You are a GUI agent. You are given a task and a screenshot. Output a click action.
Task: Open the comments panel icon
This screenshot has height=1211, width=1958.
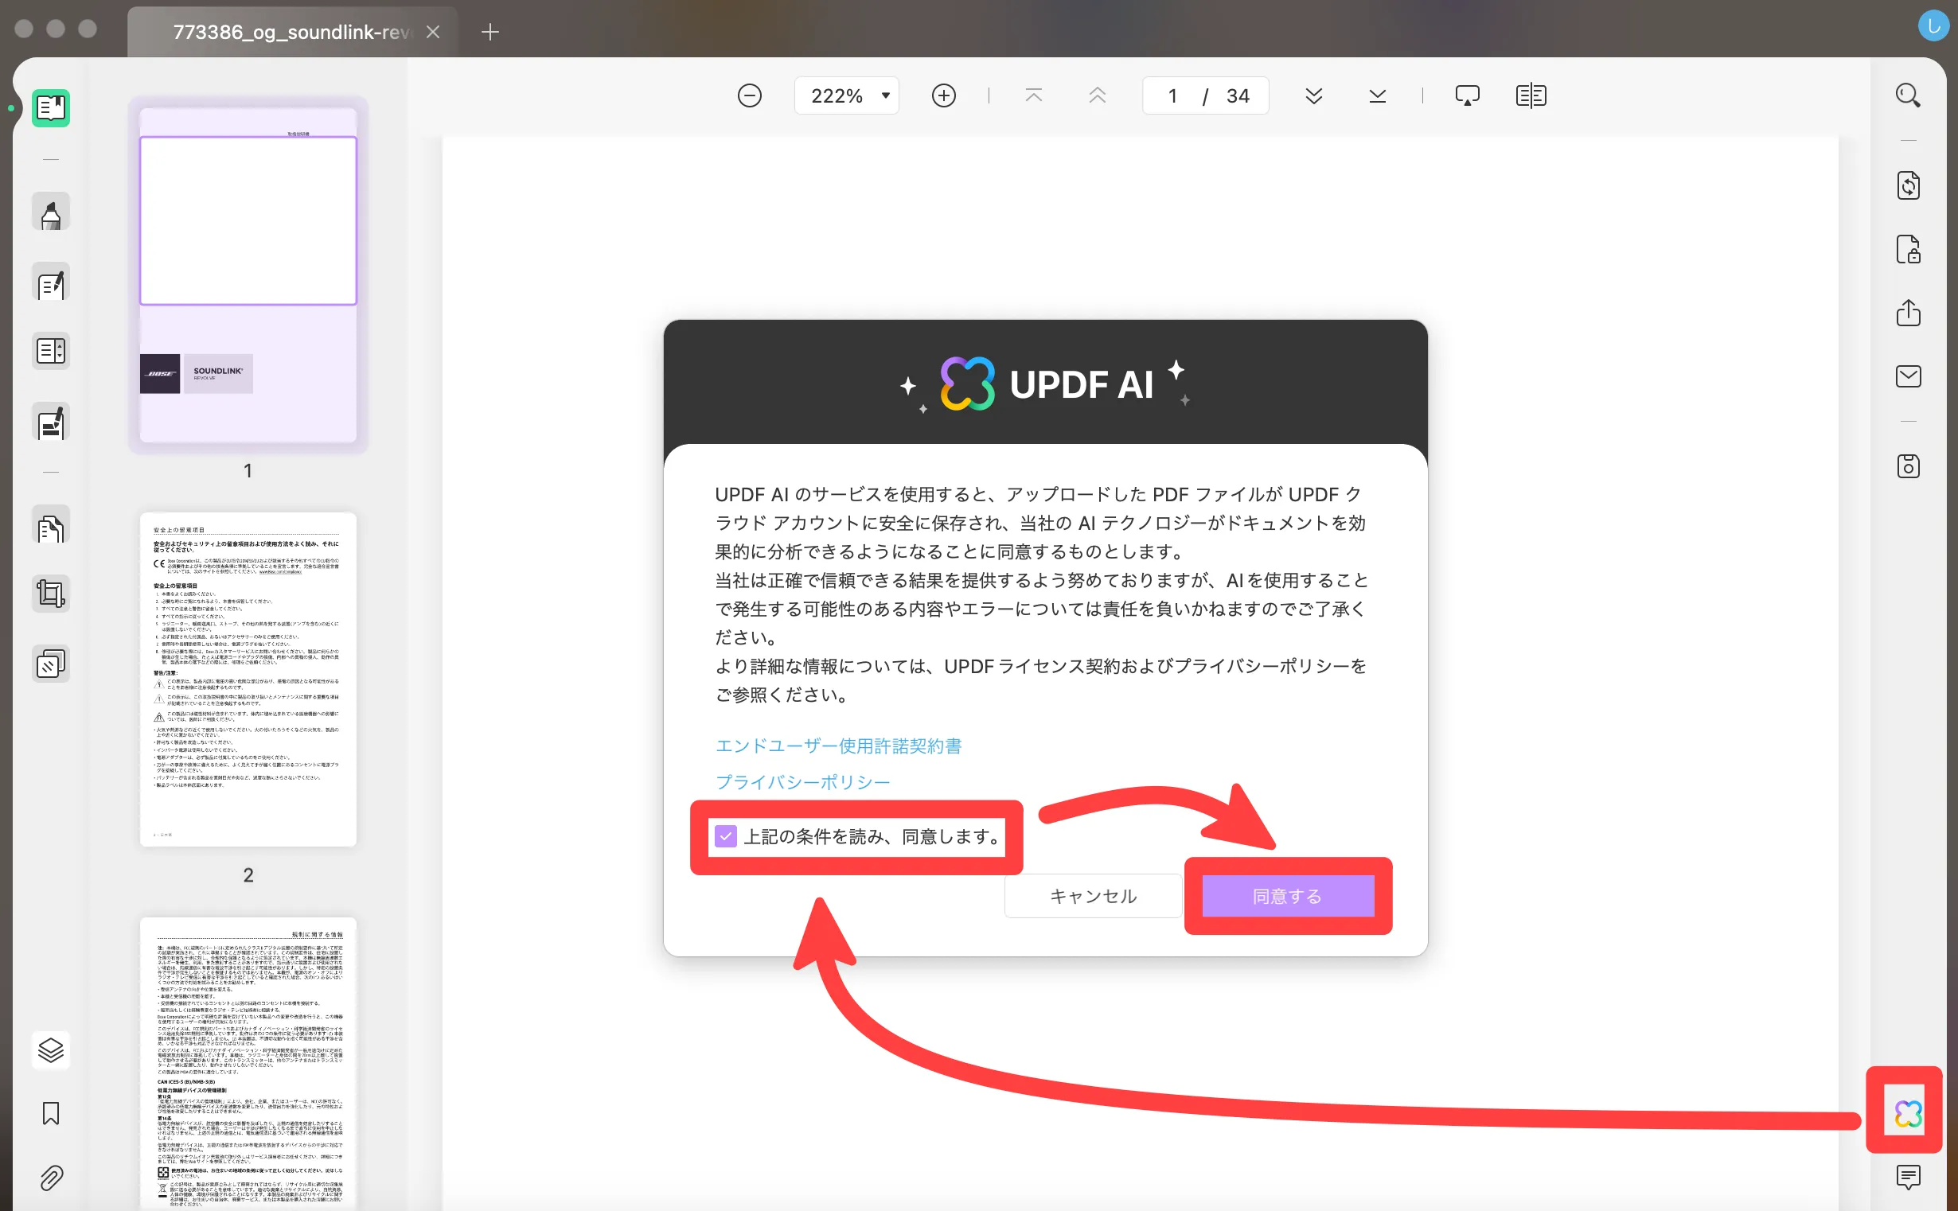coord(1908,1177)
